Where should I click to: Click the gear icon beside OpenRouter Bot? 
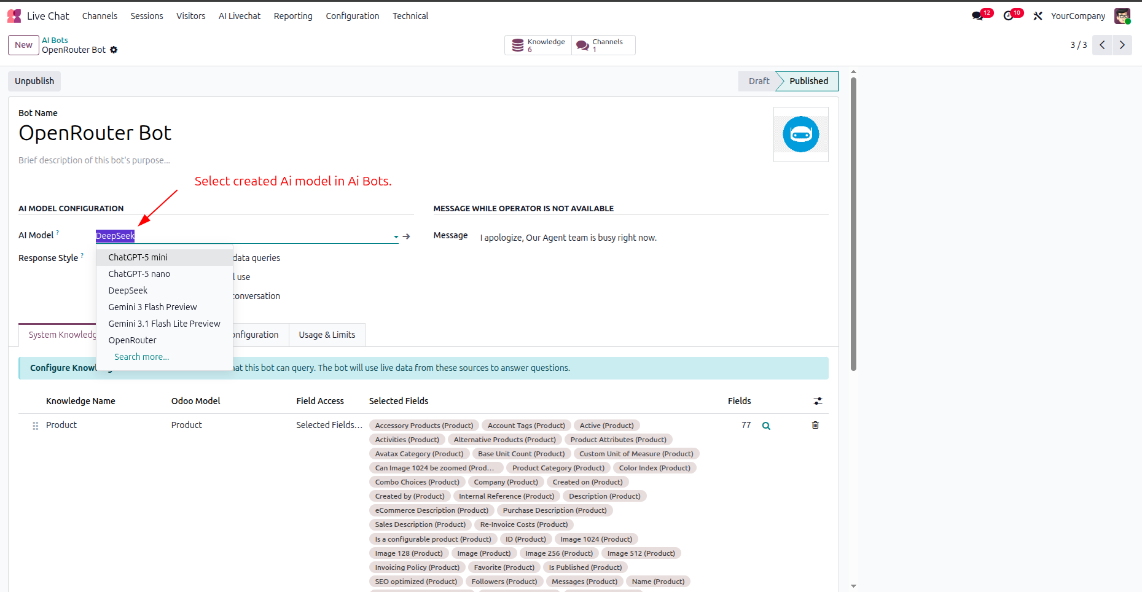click(x=114, y=50)
